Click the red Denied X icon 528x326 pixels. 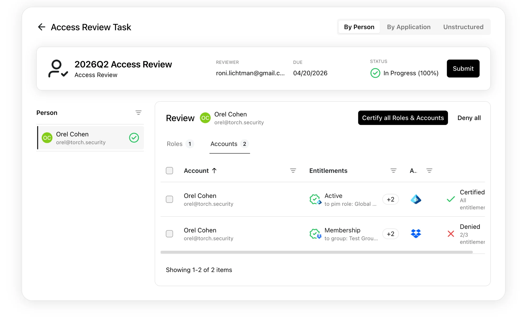[x=451, y=234]
